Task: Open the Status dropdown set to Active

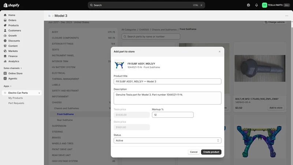Action: point(167,140)
